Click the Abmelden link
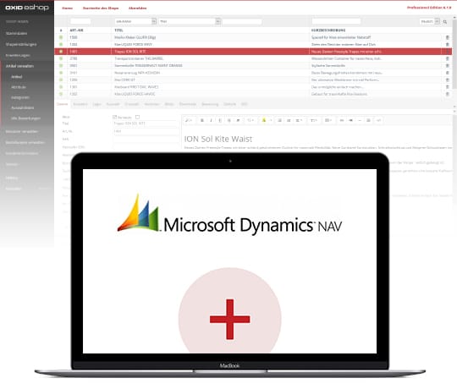 coord(138,8)
